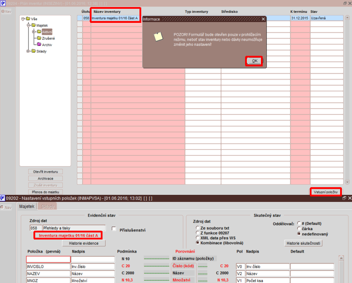This screenshot has width=352, height=283.
Task: Collapse the Vše tree root node
Action: point(23,19)
